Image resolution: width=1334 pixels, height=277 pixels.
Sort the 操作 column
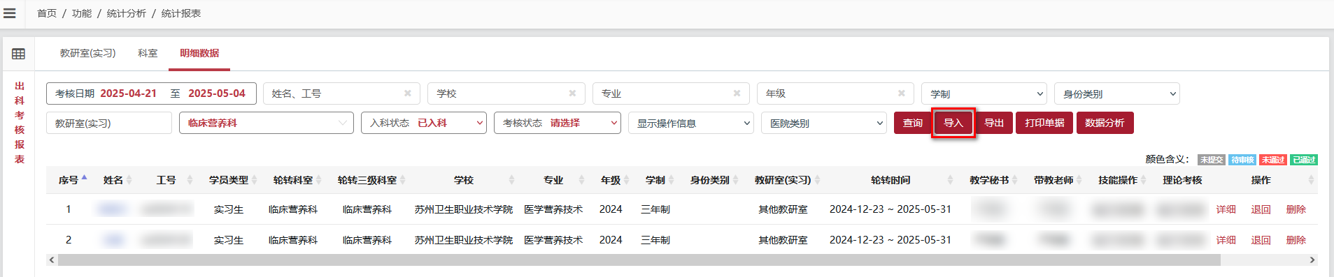pos(1311,180)
